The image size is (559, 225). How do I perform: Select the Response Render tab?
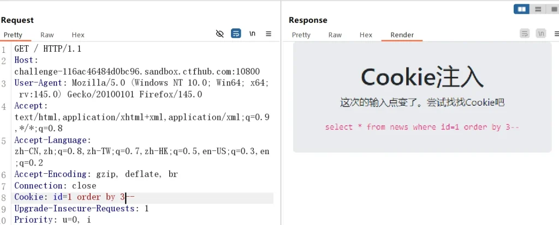click(402, 35)
